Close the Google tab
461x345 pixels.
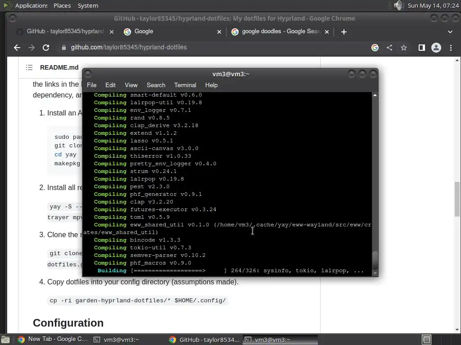coord(219,32)
